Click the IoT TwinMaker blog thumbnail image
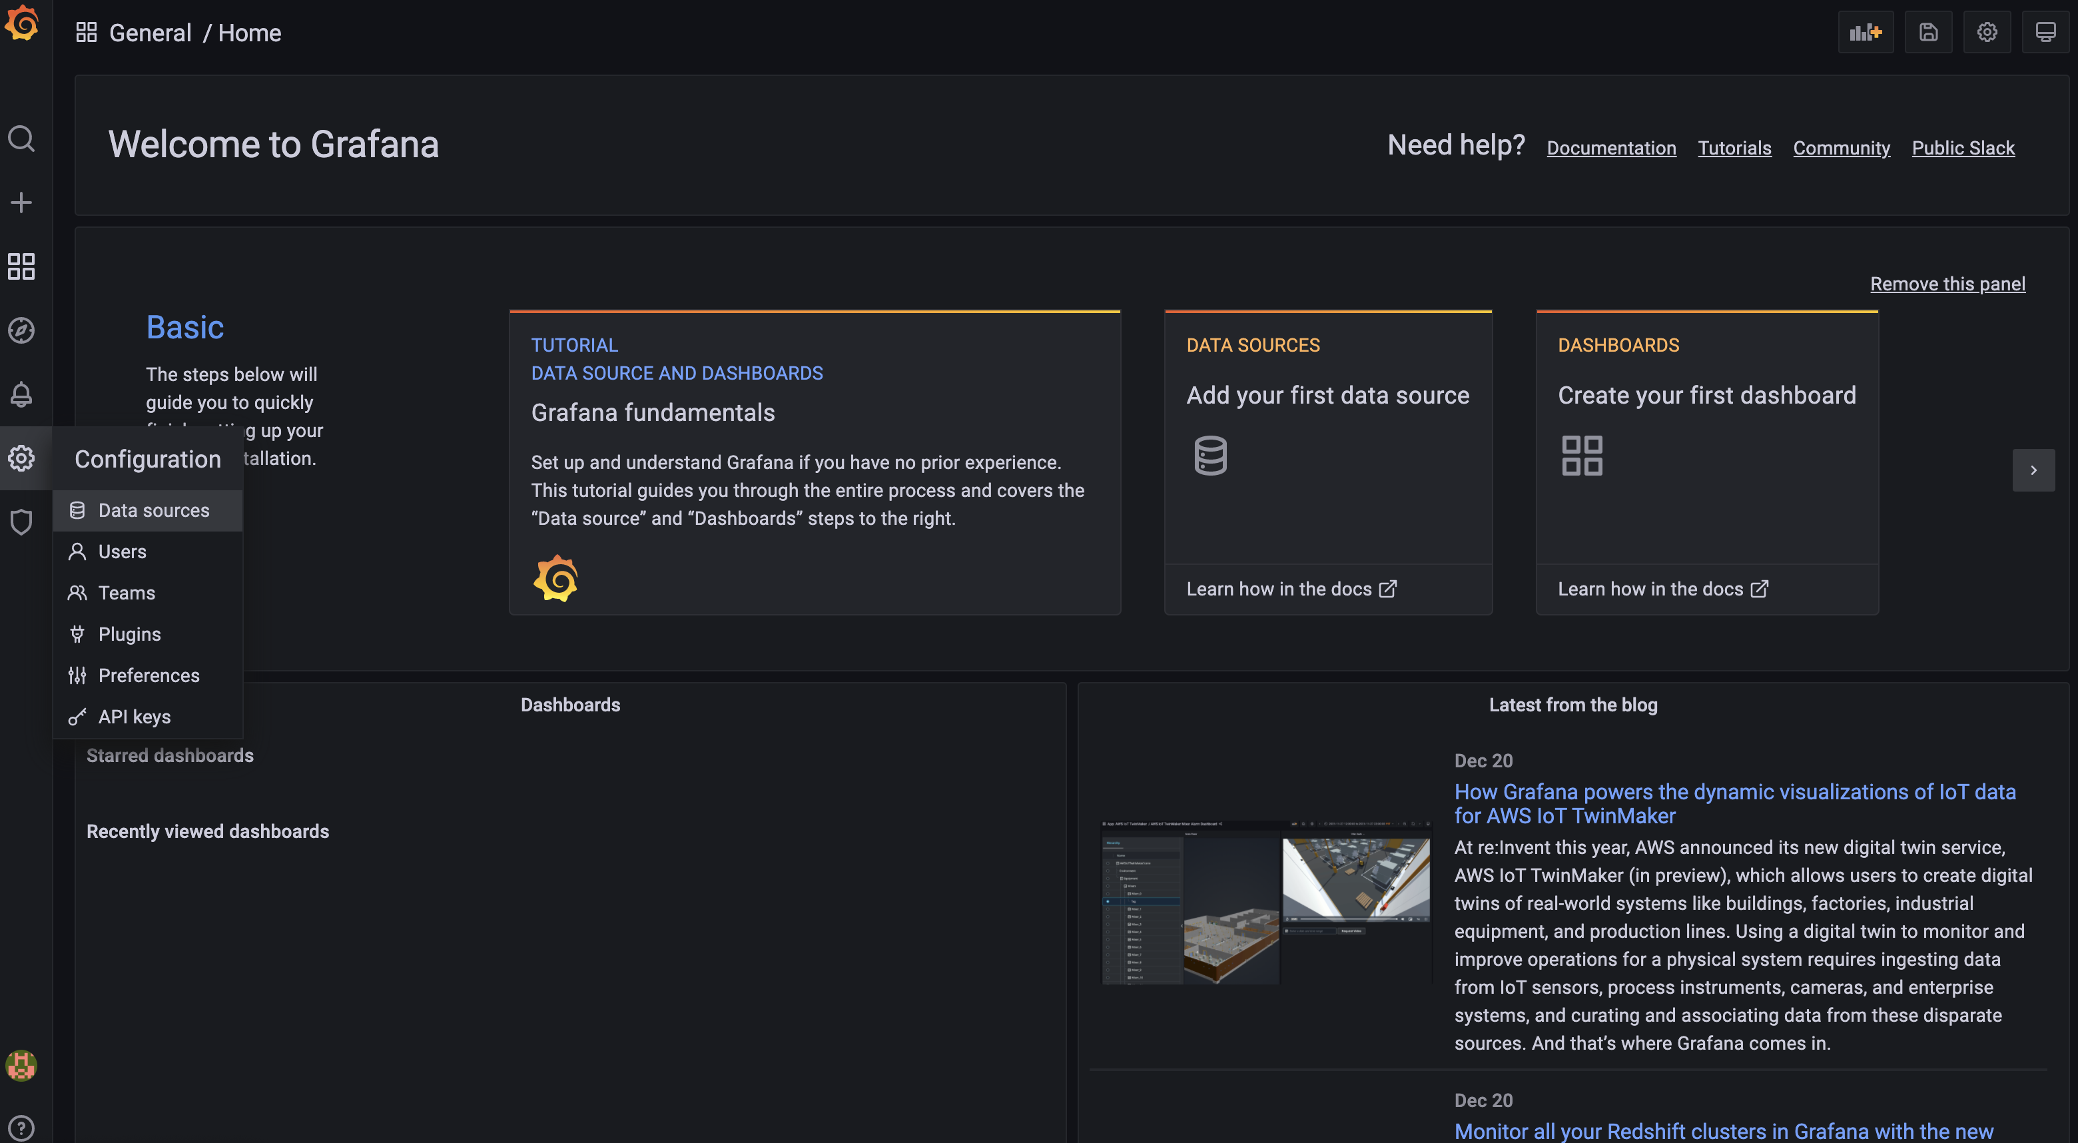Image resolution: width=2078 pixels, height=1143 pixels. 1265,902
